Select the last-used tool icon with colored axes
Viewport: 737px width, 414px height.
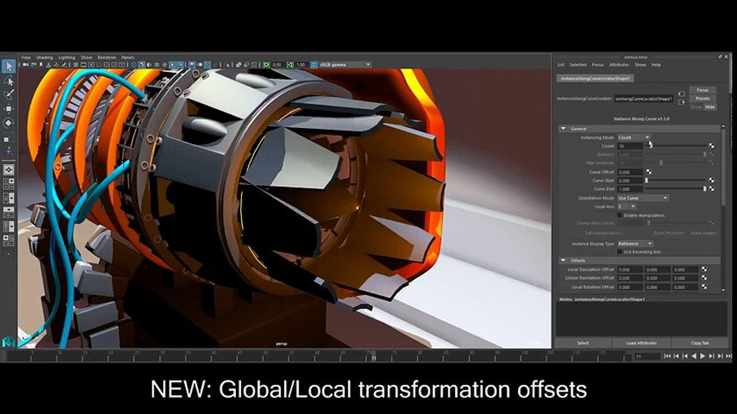[x=9, y=151]
